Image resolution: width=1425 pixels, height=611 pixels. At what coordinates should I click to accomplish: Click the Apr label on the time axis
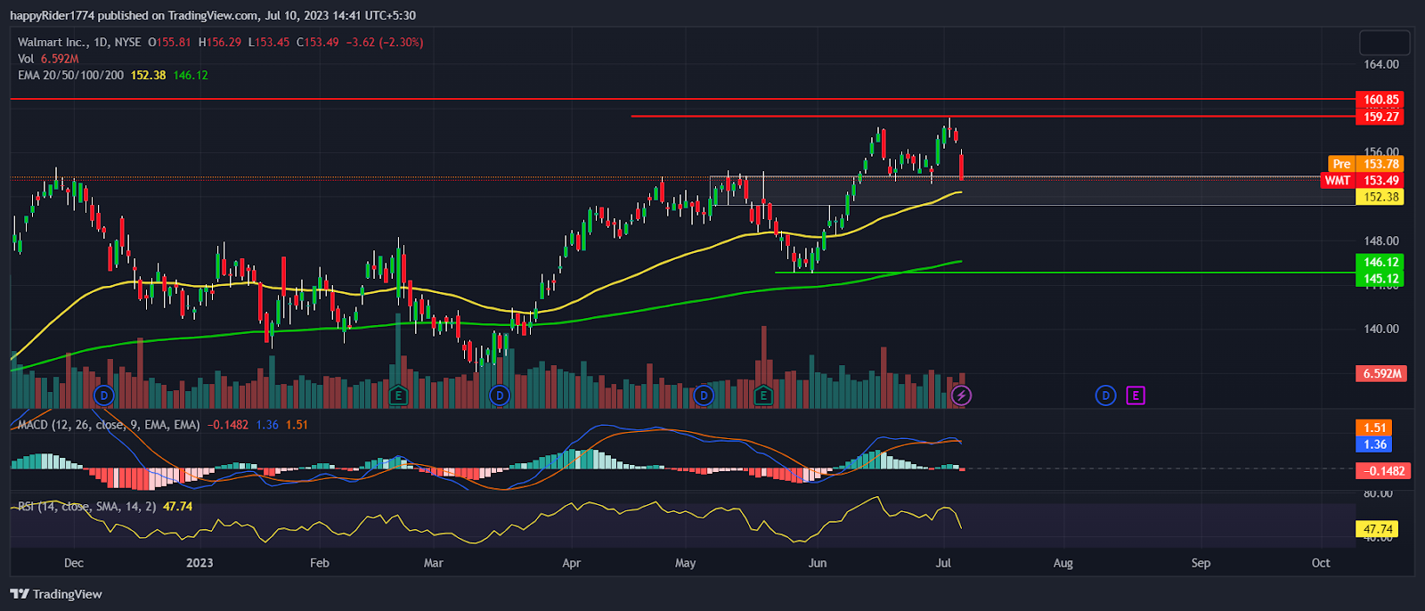pos(572,563)
